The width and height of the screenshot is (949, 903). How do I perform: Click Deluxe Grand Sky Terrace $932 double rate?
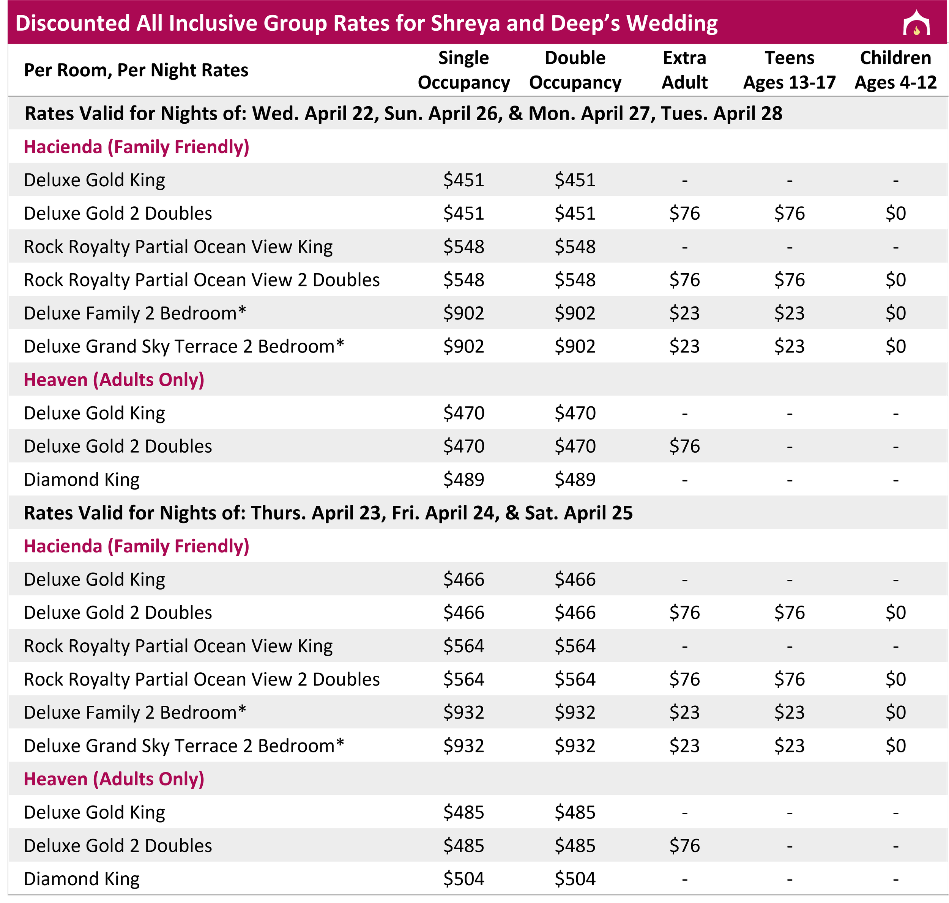coord(575,746)
